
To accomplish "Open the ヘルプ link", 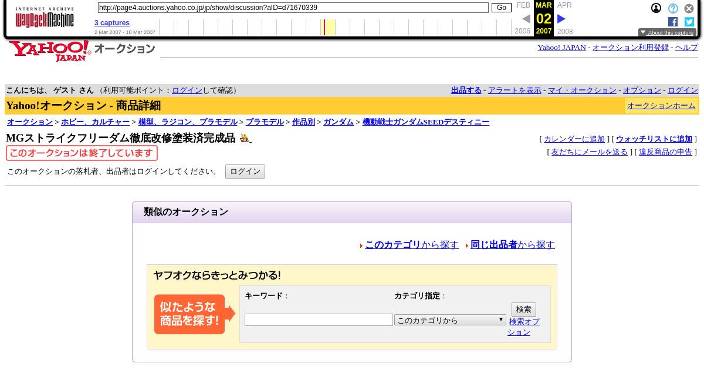I will [686, 48].
